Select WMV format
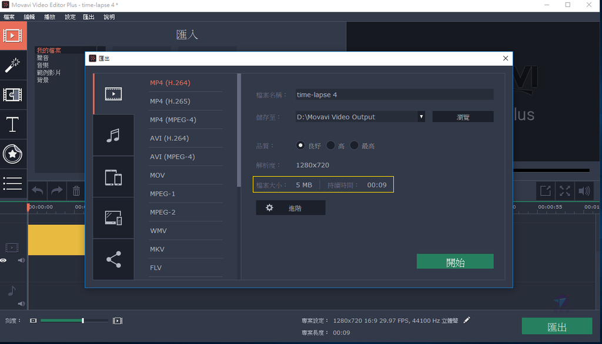The image size is (602, 344). click(x=158, y=231)
